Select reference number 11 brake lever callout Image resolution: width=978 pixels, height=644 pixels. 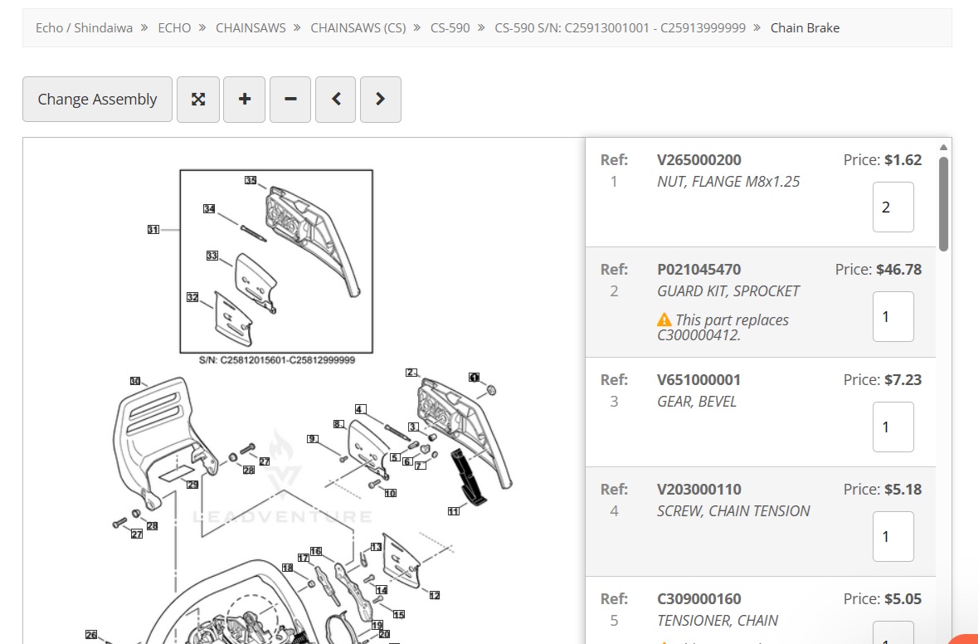453,511
